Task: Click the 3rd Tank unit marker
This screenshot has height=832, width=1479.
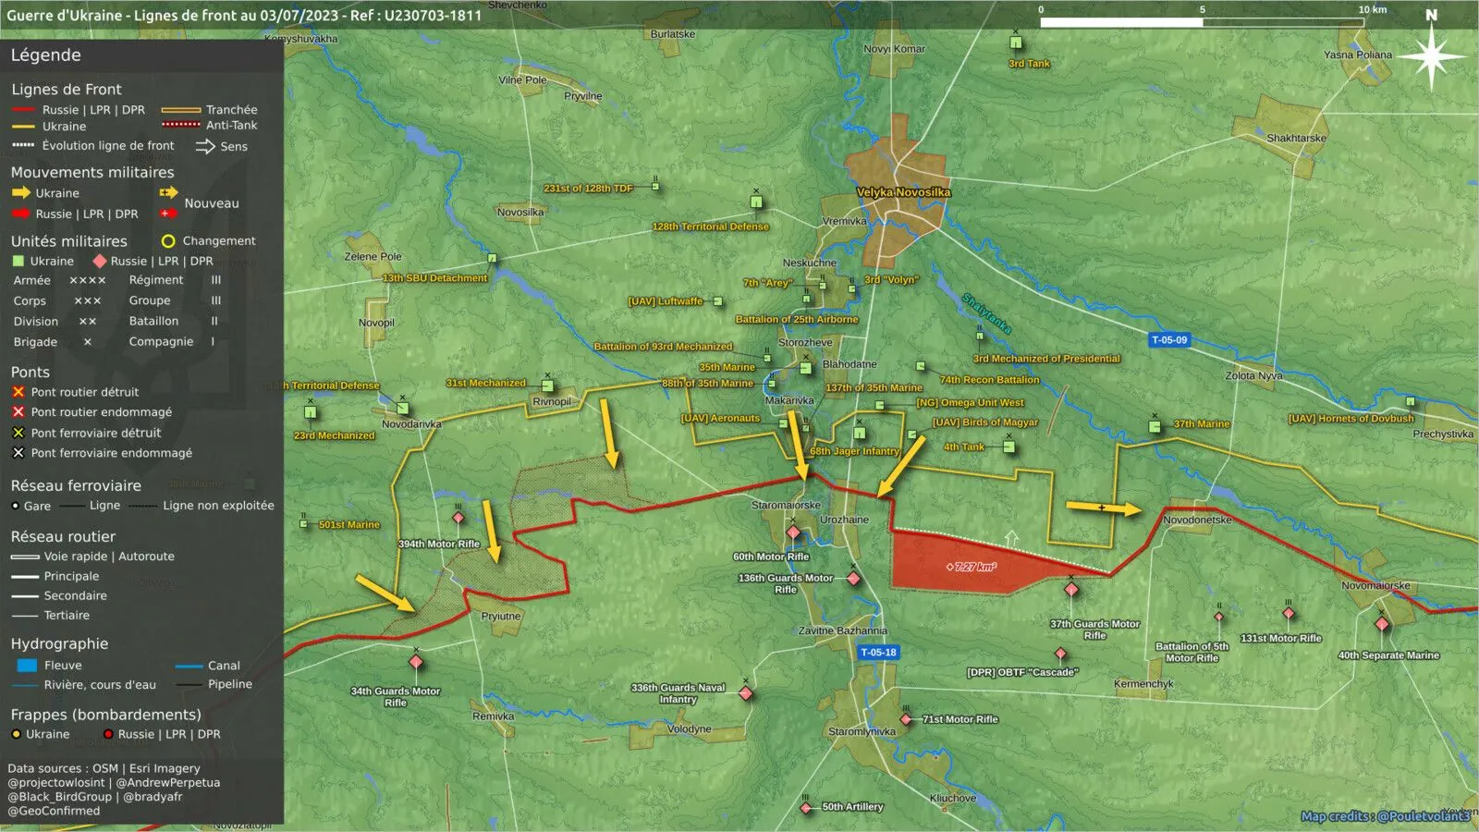Action: pyautogui.click(x=1016, y=43)
